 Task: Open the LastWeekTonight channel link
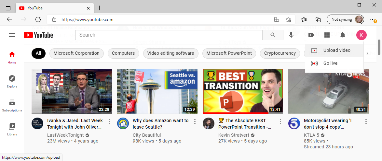click(x=65, y=135)
